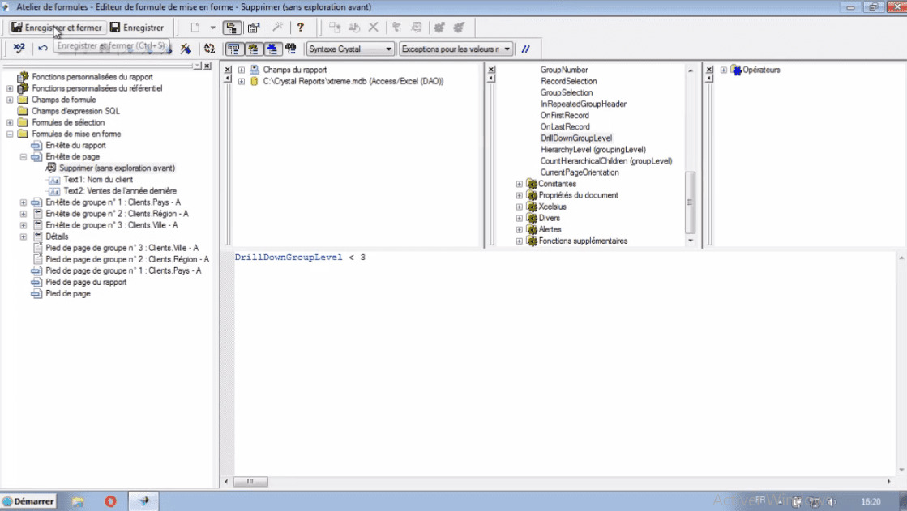Toggle the Workshop tree display button
The width and height of the screenshot is (907, 511).
[x=232, y=28]
